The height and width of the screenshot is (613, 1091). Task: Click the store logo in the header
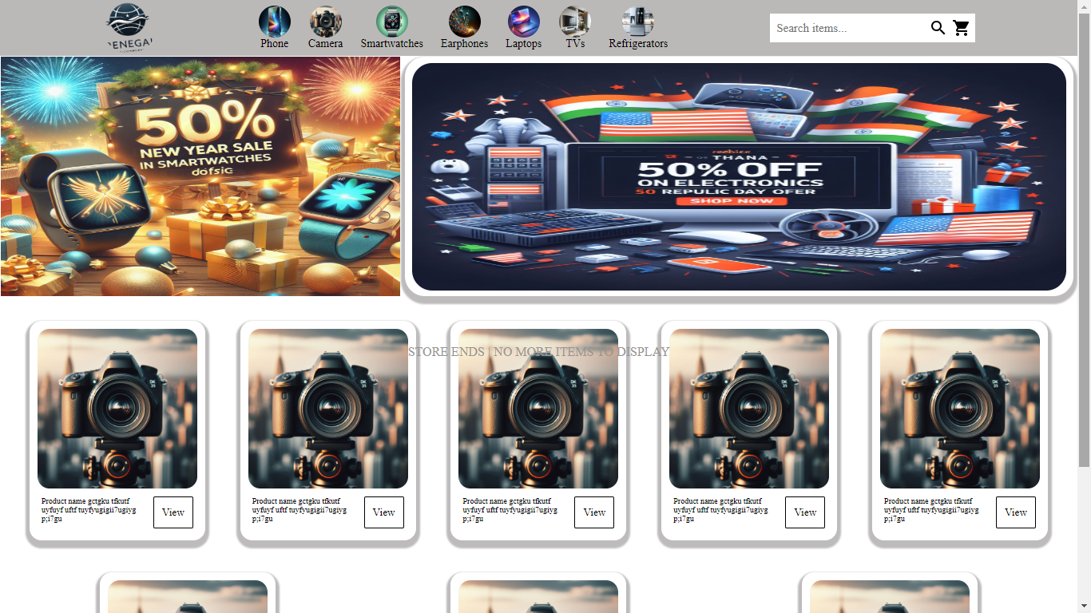(x=129, y=27)
